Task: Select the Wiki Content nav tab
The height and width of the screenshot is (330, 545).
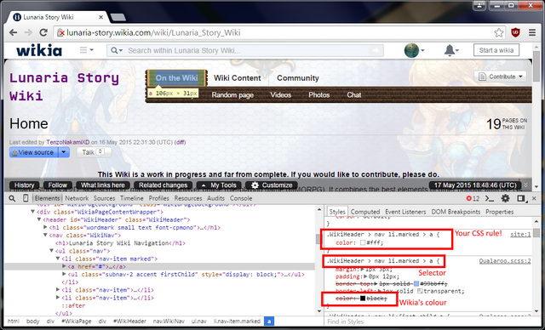Action: pyautogui.click(x=237, y=78)
